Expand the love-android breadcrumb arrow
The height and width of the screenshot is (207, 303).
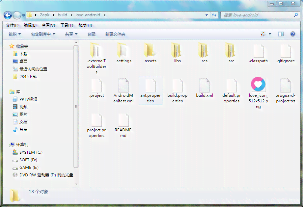(104, 15)
